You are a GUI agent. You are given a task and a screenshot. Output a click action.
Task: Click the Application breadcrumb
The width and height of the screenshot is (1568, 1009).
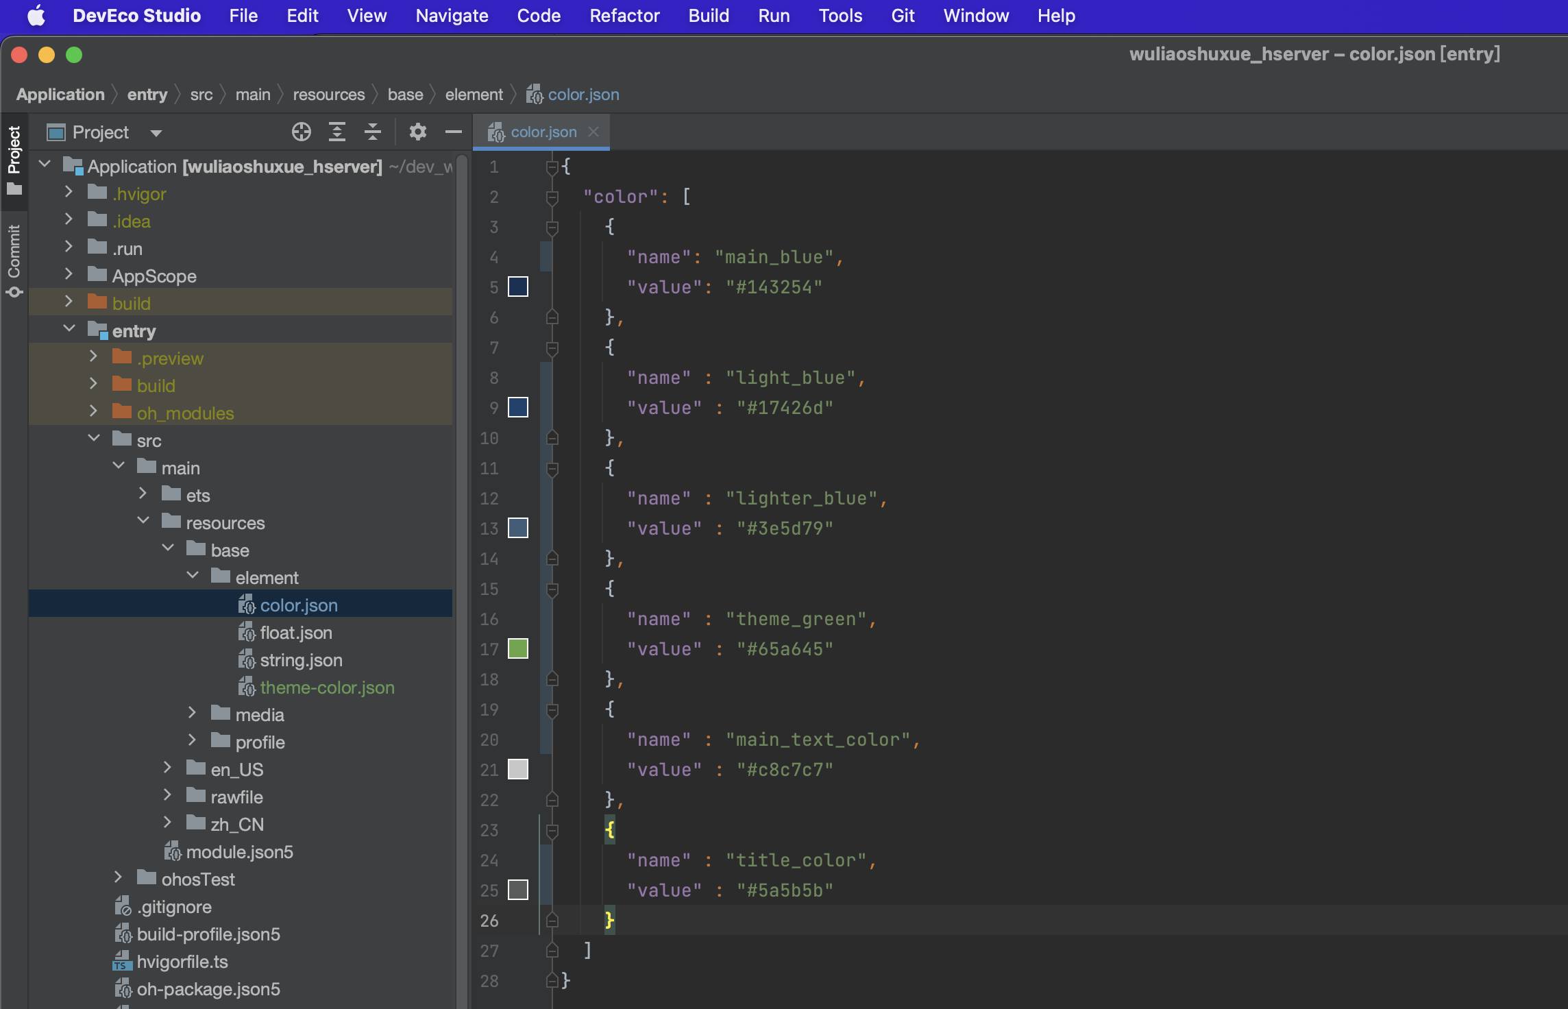tap(60, 95)
